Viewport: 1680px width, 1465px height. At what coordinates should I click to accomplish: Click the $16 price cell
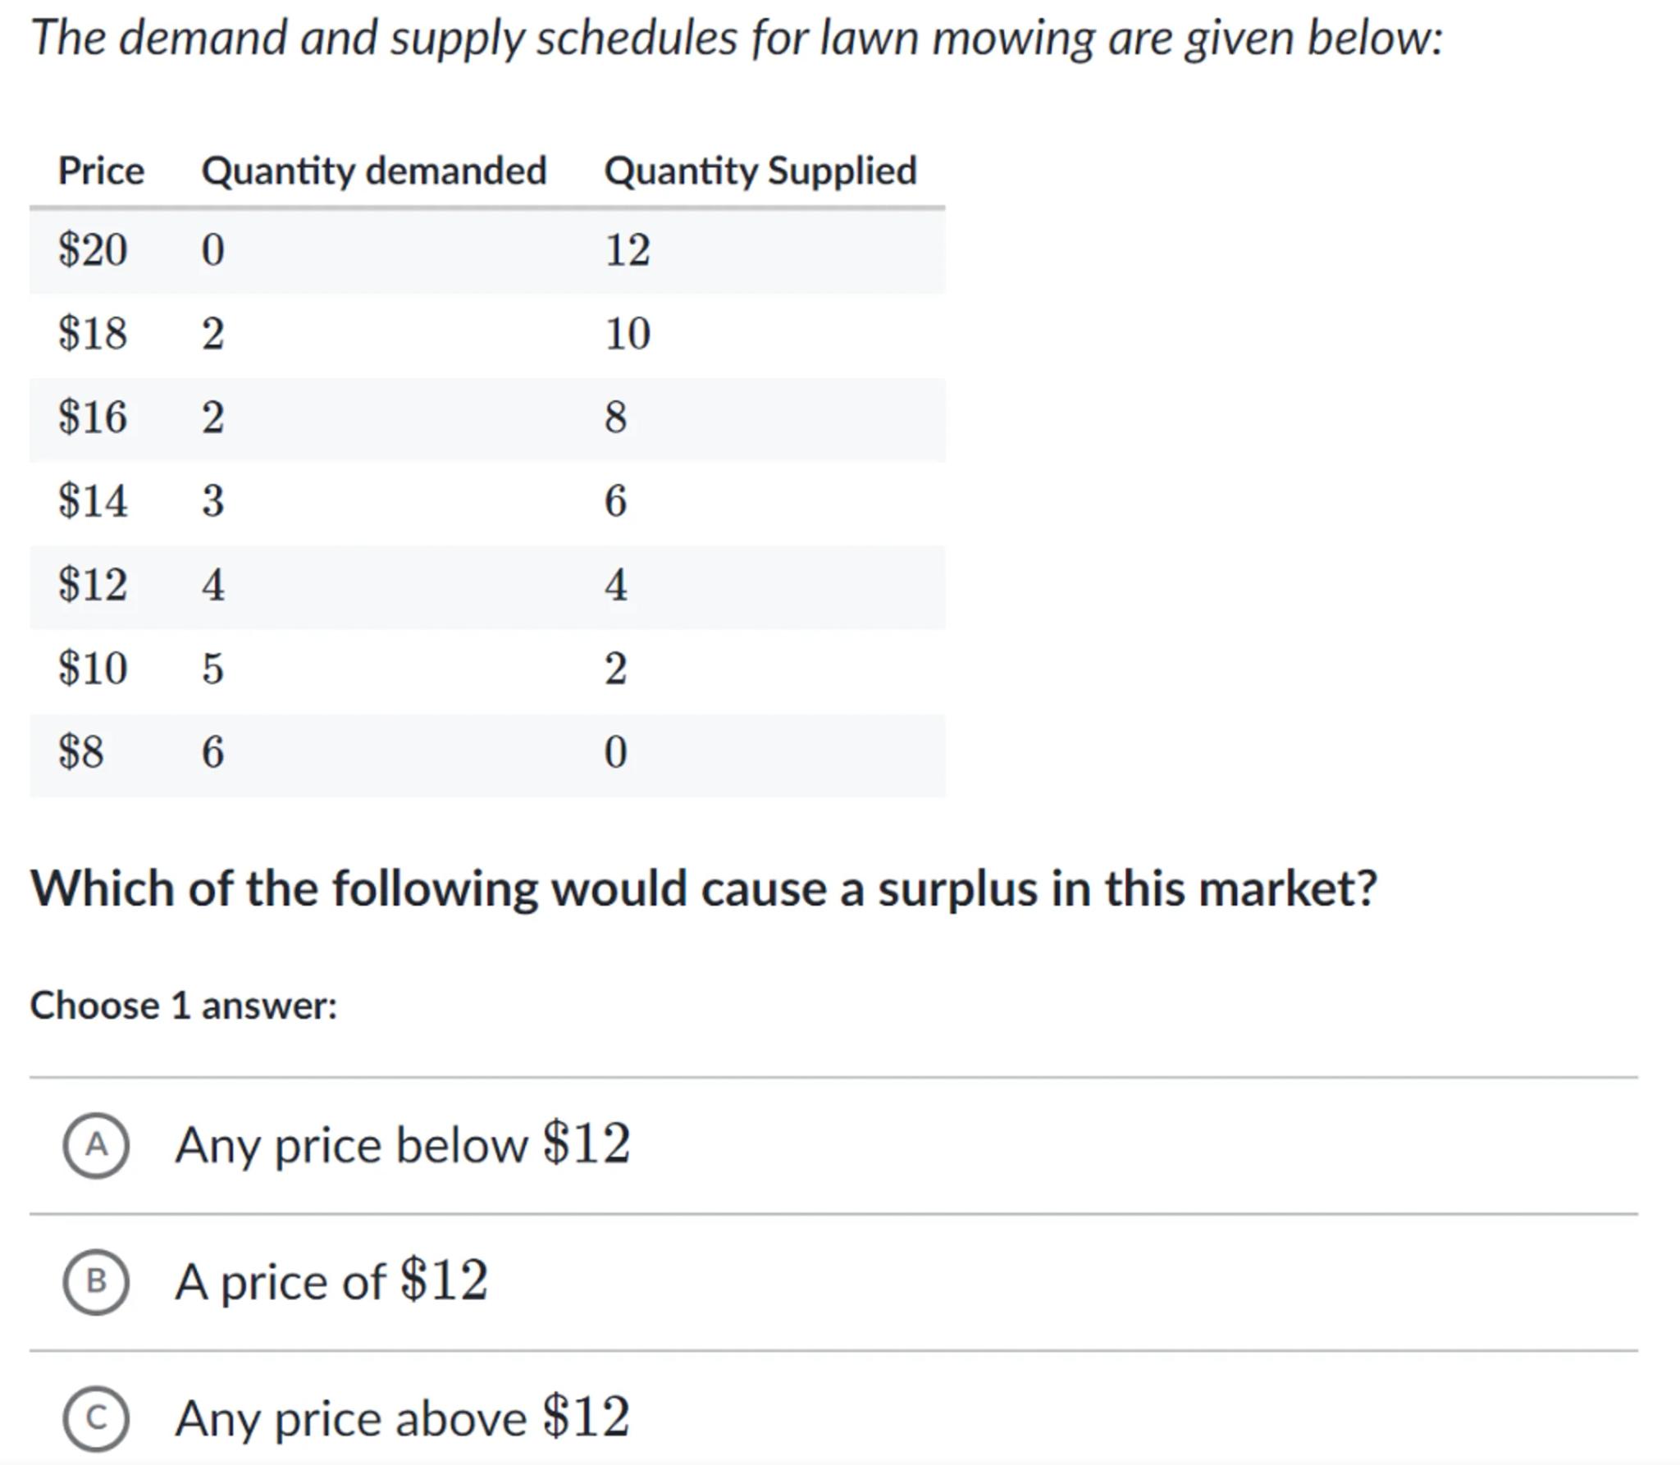(x=93, y=418)
